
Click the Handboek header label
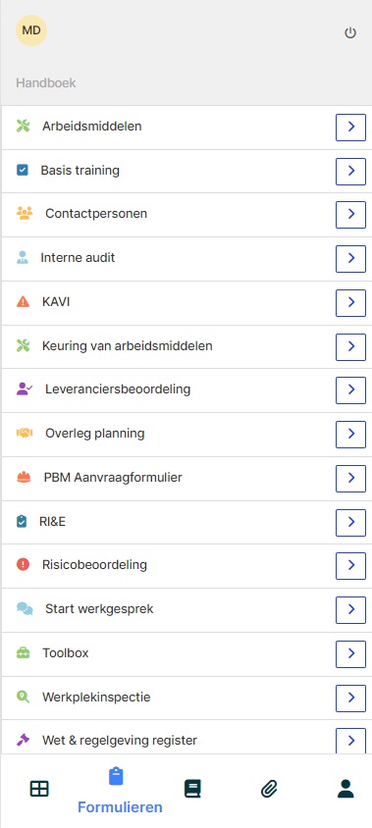46,83
